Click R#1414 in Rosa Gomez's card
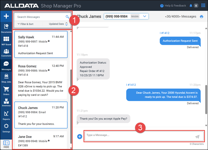 tap(23, 75)
